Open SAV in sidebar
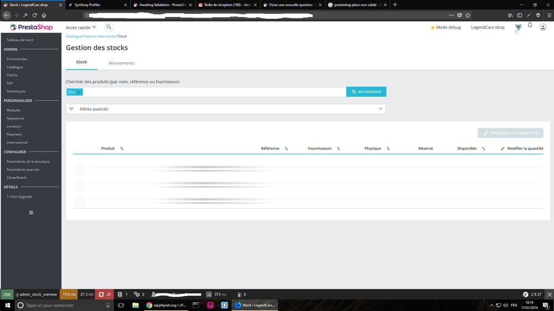Image resolution: width=554 pixels, height=311 pixels. click(x=9, y=84)
